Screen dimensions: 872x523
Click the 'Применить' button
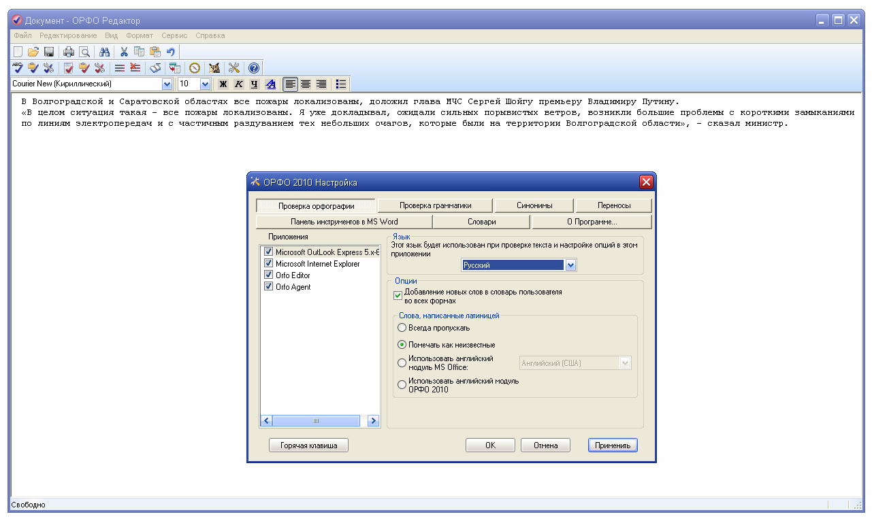click(x=613, y=445)
